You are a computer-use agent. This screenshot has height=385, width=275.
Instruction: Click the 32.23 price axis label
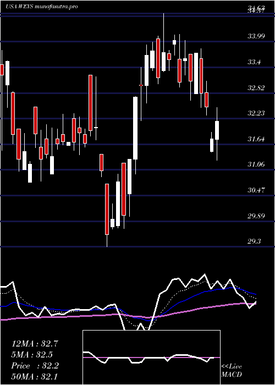click(256, 113)
